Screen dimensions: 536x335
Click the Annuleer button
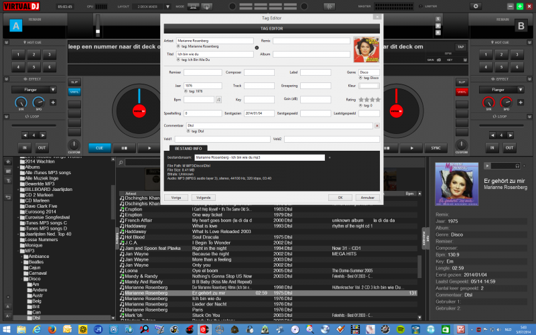tap(367, 198)
